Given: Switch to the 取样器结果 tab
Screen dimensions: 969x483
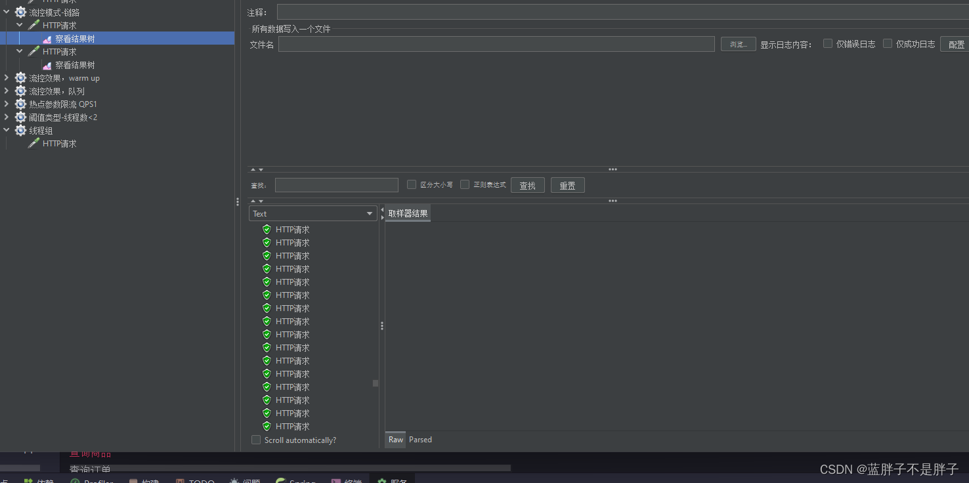Looking at the screenshot, I should pos(408,213).
